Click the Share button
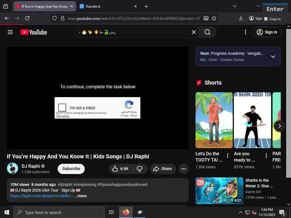 [x=163, y=169]
